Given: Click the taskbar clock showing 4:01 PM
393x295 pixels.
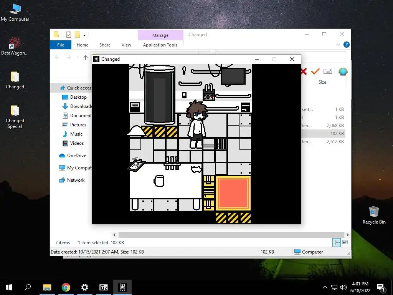Looking at the screenshot, I should coord(360,287).
